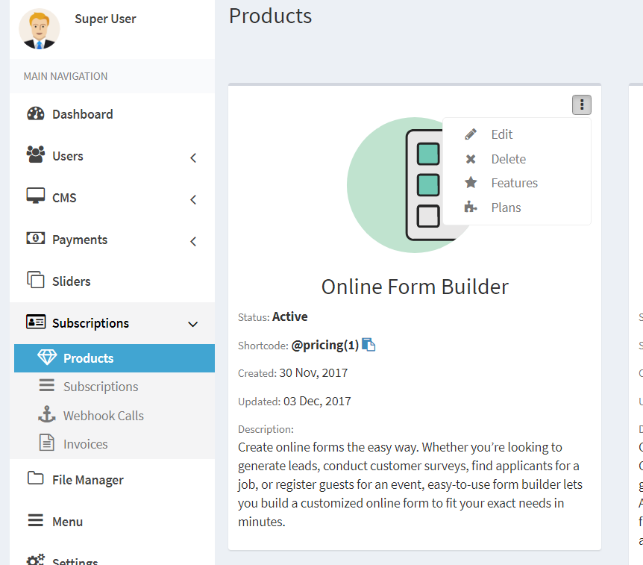Click the Payments money icon
The width and height of the screenshot is (643, 565).
pyautogui.click(x=36, y=238)
